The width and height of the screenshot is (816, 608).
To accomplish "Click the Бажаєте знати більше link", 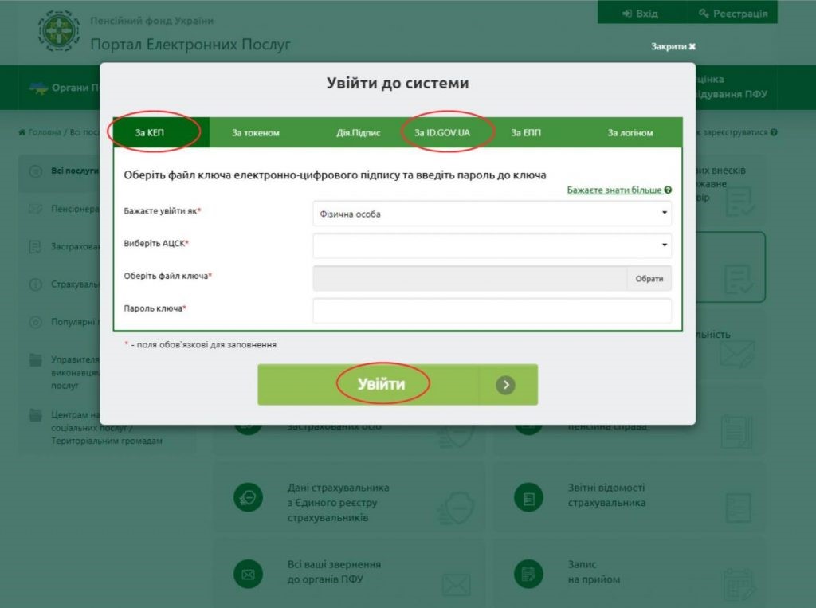I will click(614, 190).
